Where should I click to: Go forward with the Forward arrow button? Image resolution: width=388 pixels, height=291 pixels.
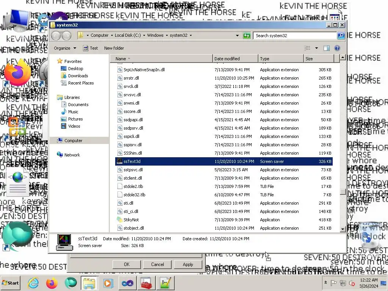point(66,36)
